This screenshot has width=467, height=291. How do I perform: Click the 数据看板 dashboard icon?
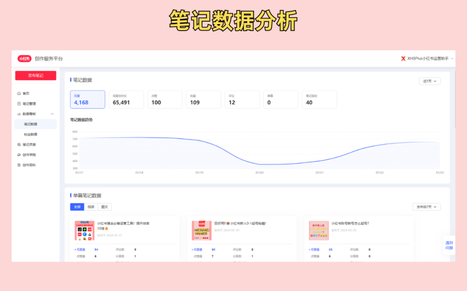click(18, 114)
